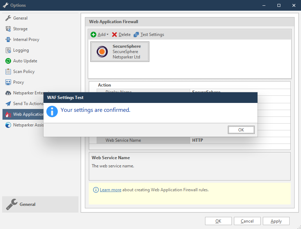Image resolution: width=301 pixels, height=229 pixels.
Task: Click Delete in the WAF toolbar
Action: (121, 35)
